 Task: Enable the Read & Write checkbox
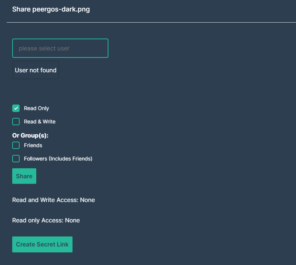pyautogui.click(x=16, y=122)
